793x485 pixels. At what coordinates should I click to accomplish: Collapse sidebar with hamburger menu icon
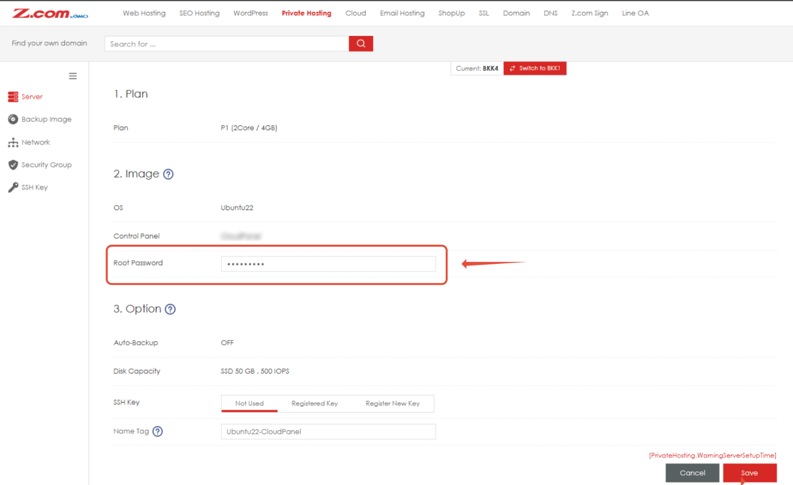[x=73, y=76]
